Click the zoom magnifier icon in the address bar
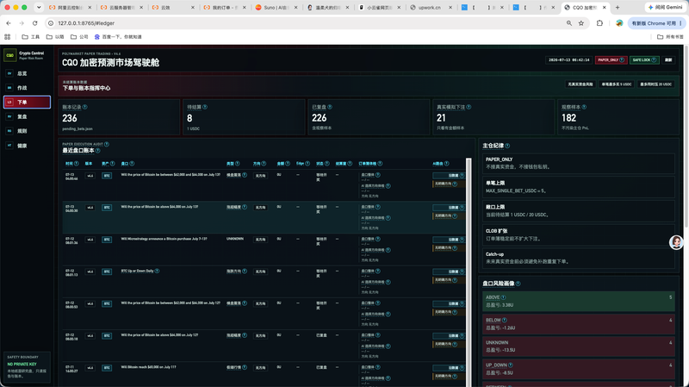Image resolution: width=689 pixels, height=387 pixels. 569,23
